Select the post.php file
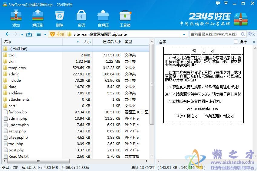The image size is (257, 171). 76,150
